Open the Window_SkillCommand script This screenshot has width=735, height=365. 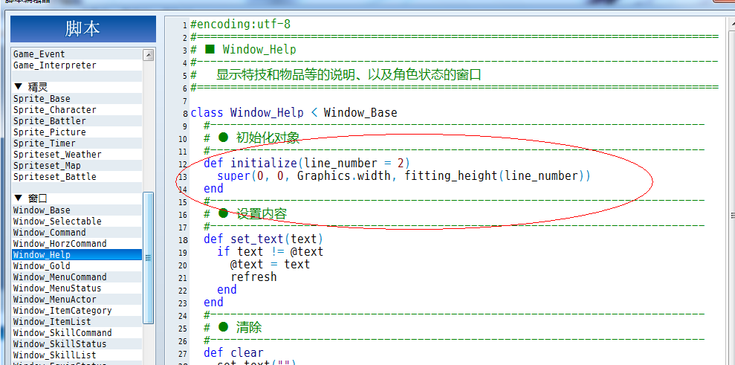(x=77, y=333)
